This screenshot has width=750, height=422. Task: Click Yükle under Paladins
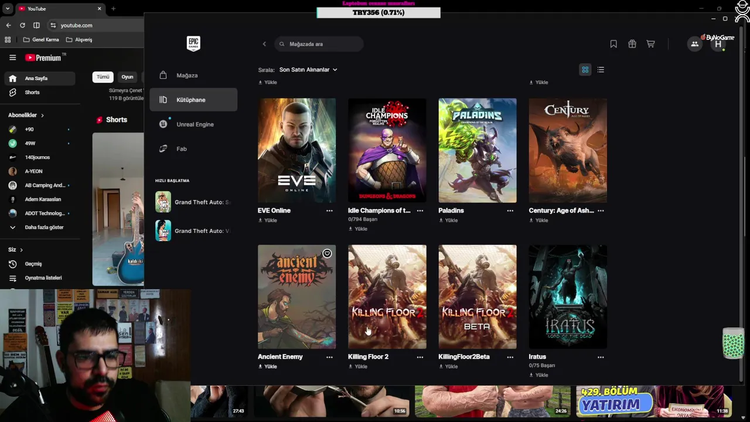pos(448,220)
